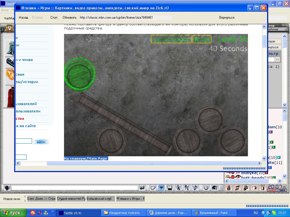This screenshot has width=290, height=217.
Task: Click the money bag icon
Action: click(246, 188)
